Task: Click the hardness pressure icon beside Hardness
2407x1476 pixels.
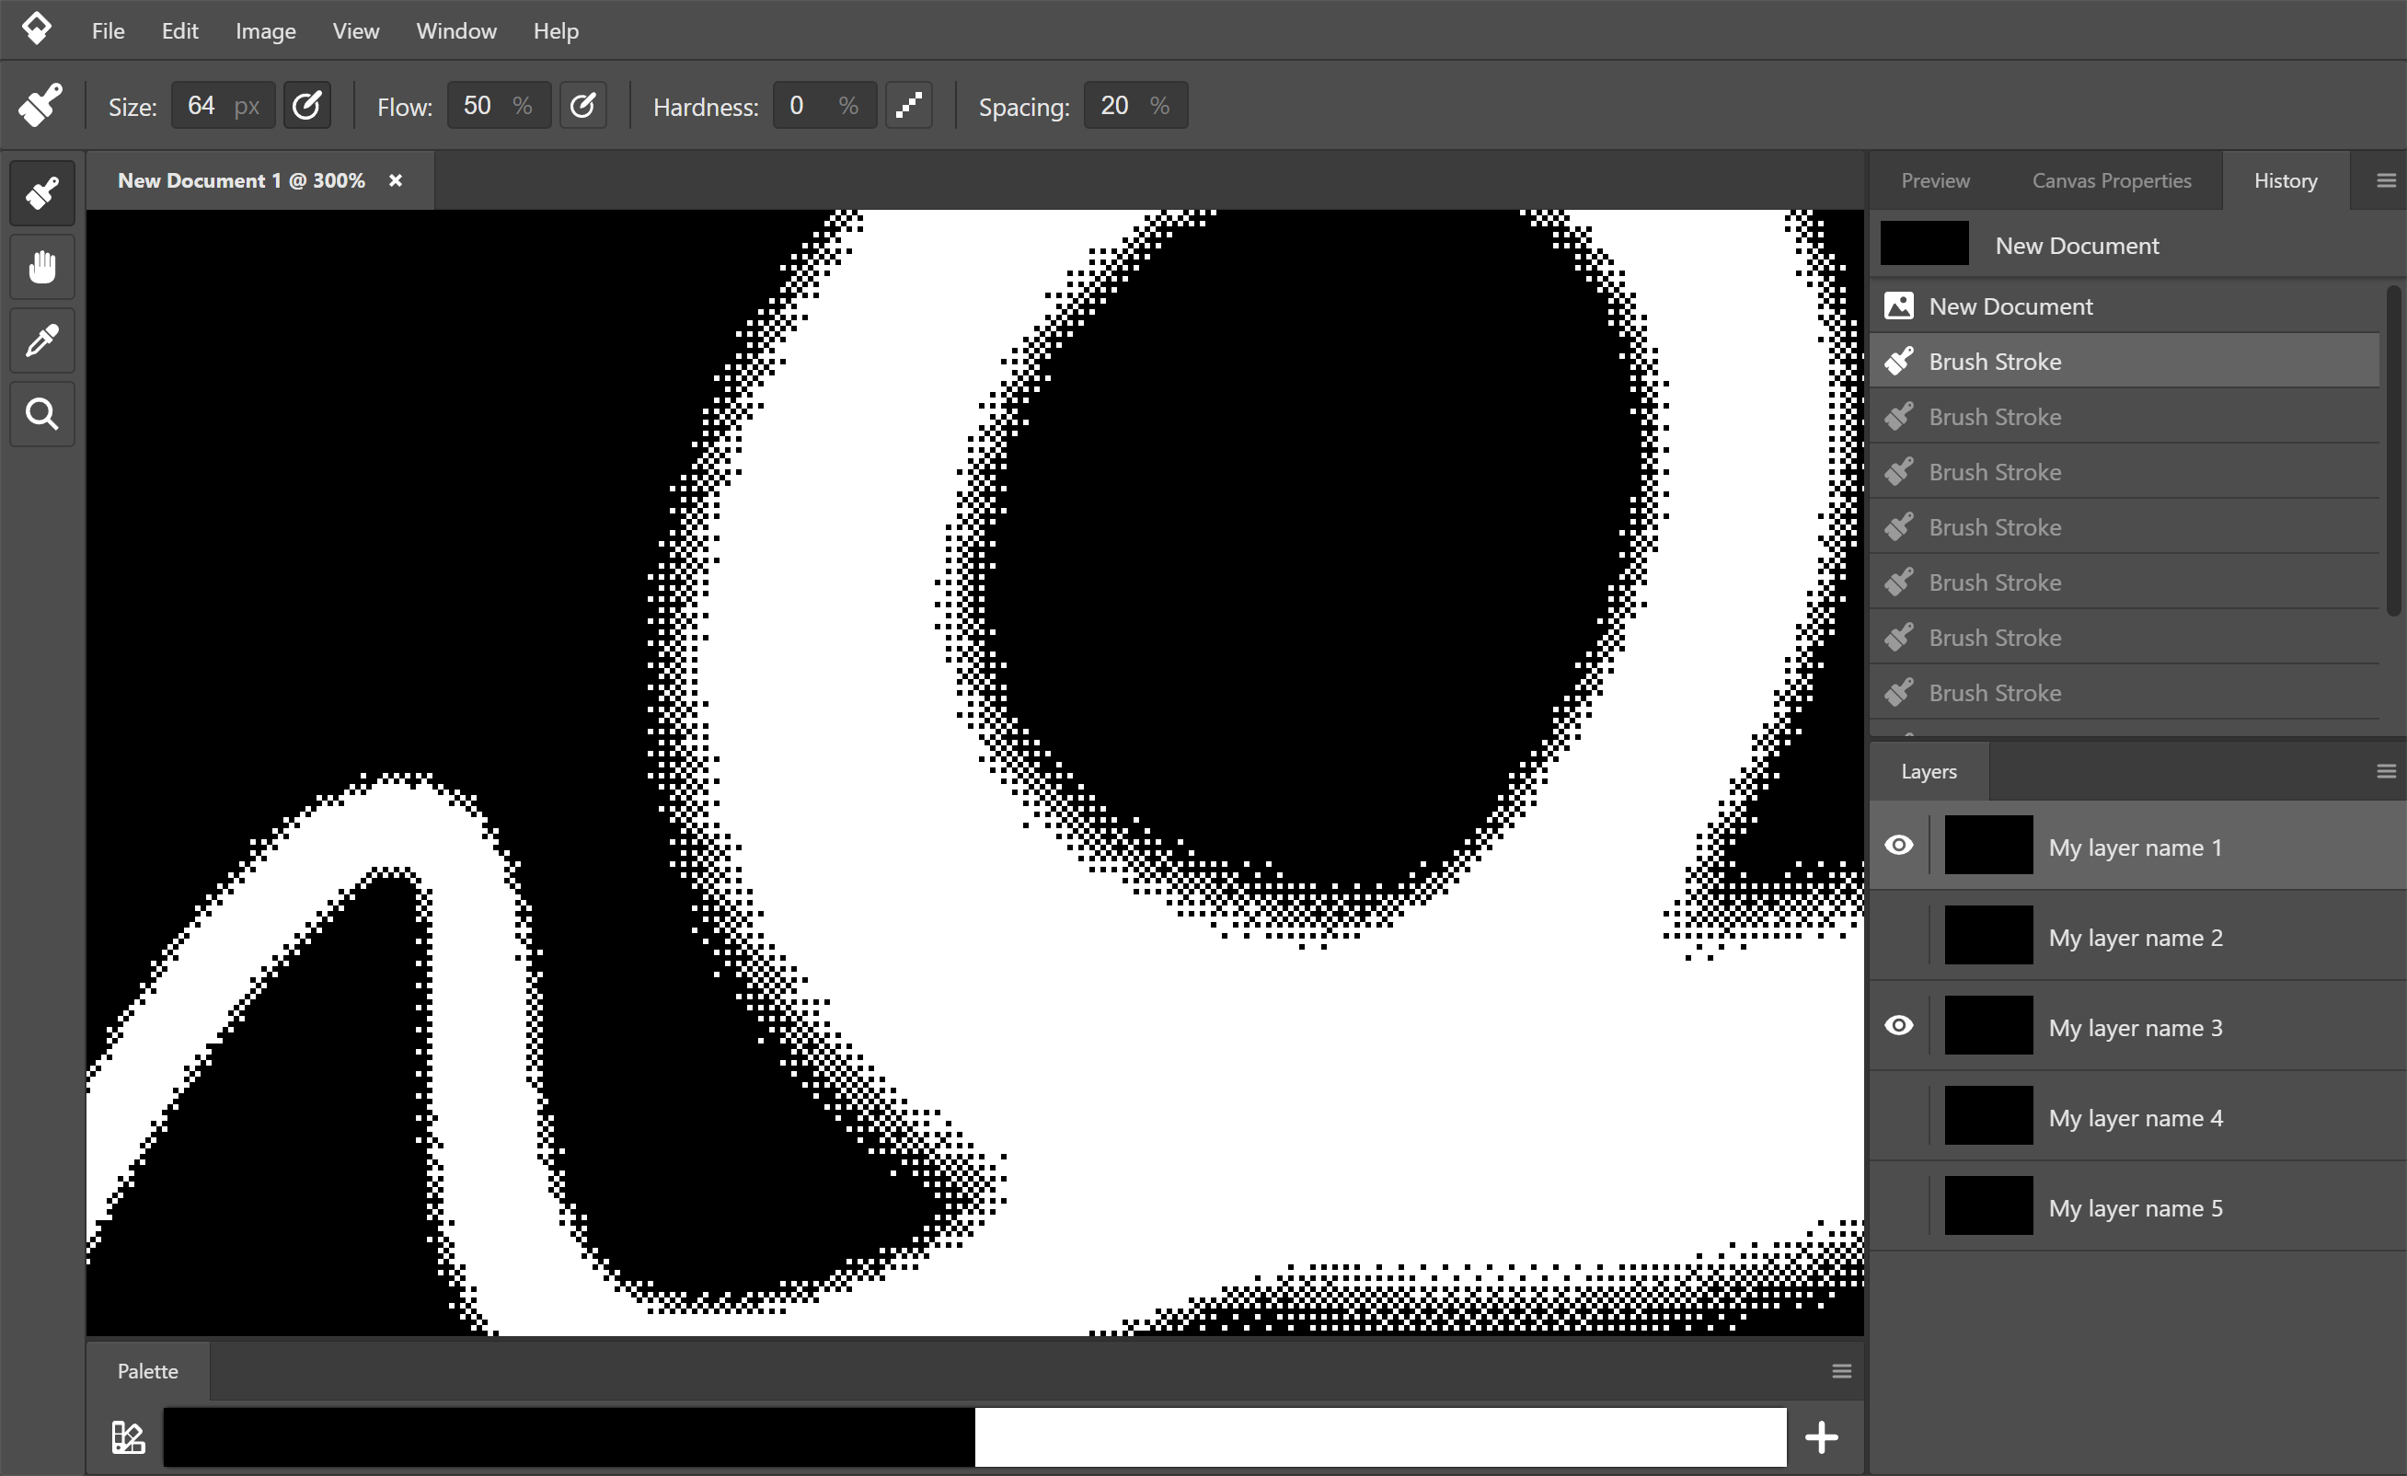Action: click(908, 105)
